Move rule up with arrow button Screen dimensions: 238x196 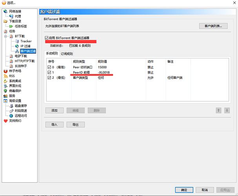point(218,110)
